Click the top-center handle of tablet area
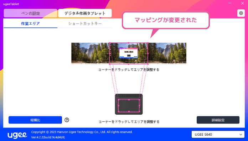Screen dimensions: 248x141 pyautogui.click(x=129, y=100)
